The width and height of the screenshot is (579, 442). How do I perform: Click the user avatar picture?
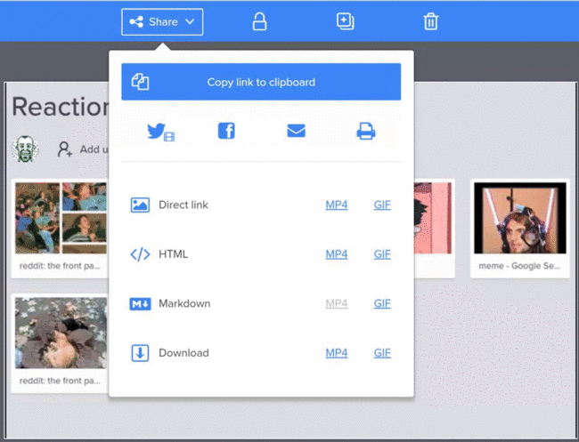pos(25,149)
